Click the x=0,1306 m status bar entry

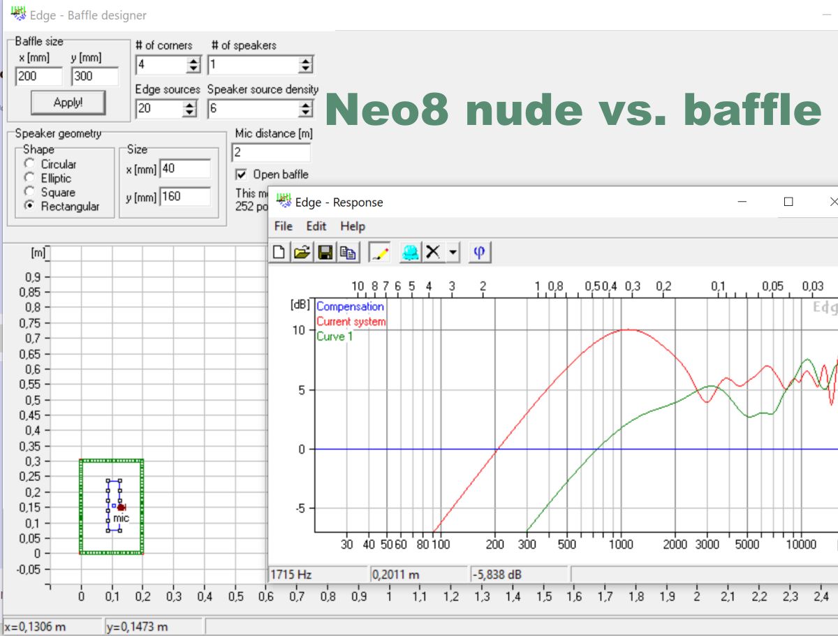[x=52, y=626]
